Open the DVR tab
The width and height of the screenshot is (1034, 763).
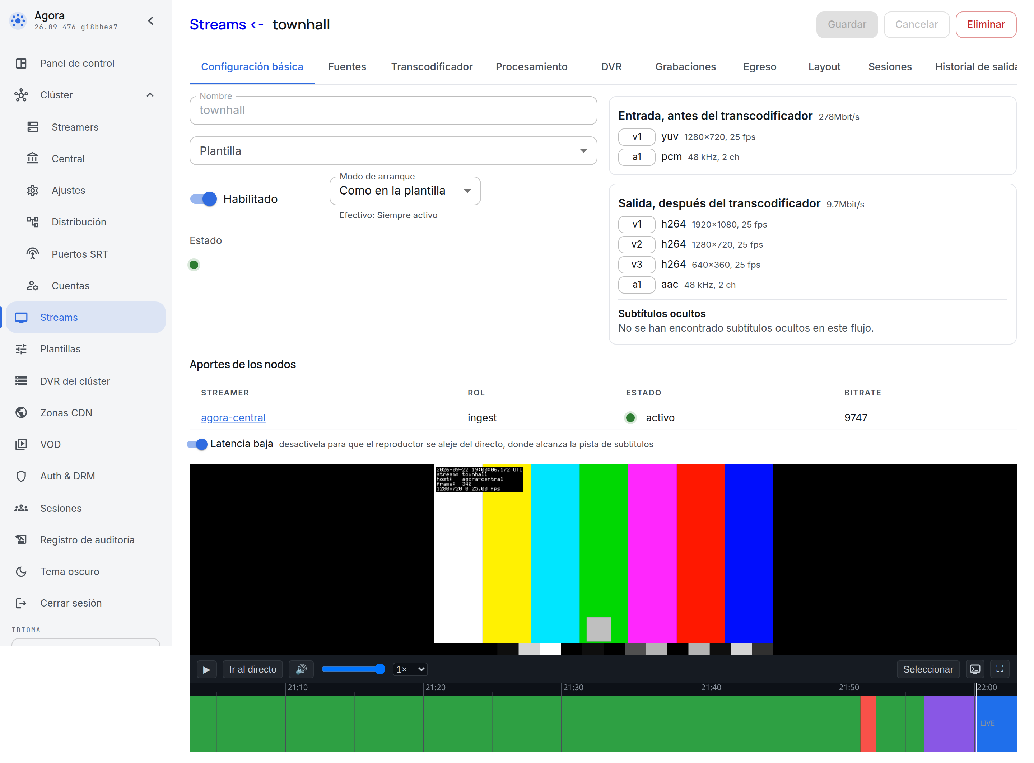tap(611, 67)
